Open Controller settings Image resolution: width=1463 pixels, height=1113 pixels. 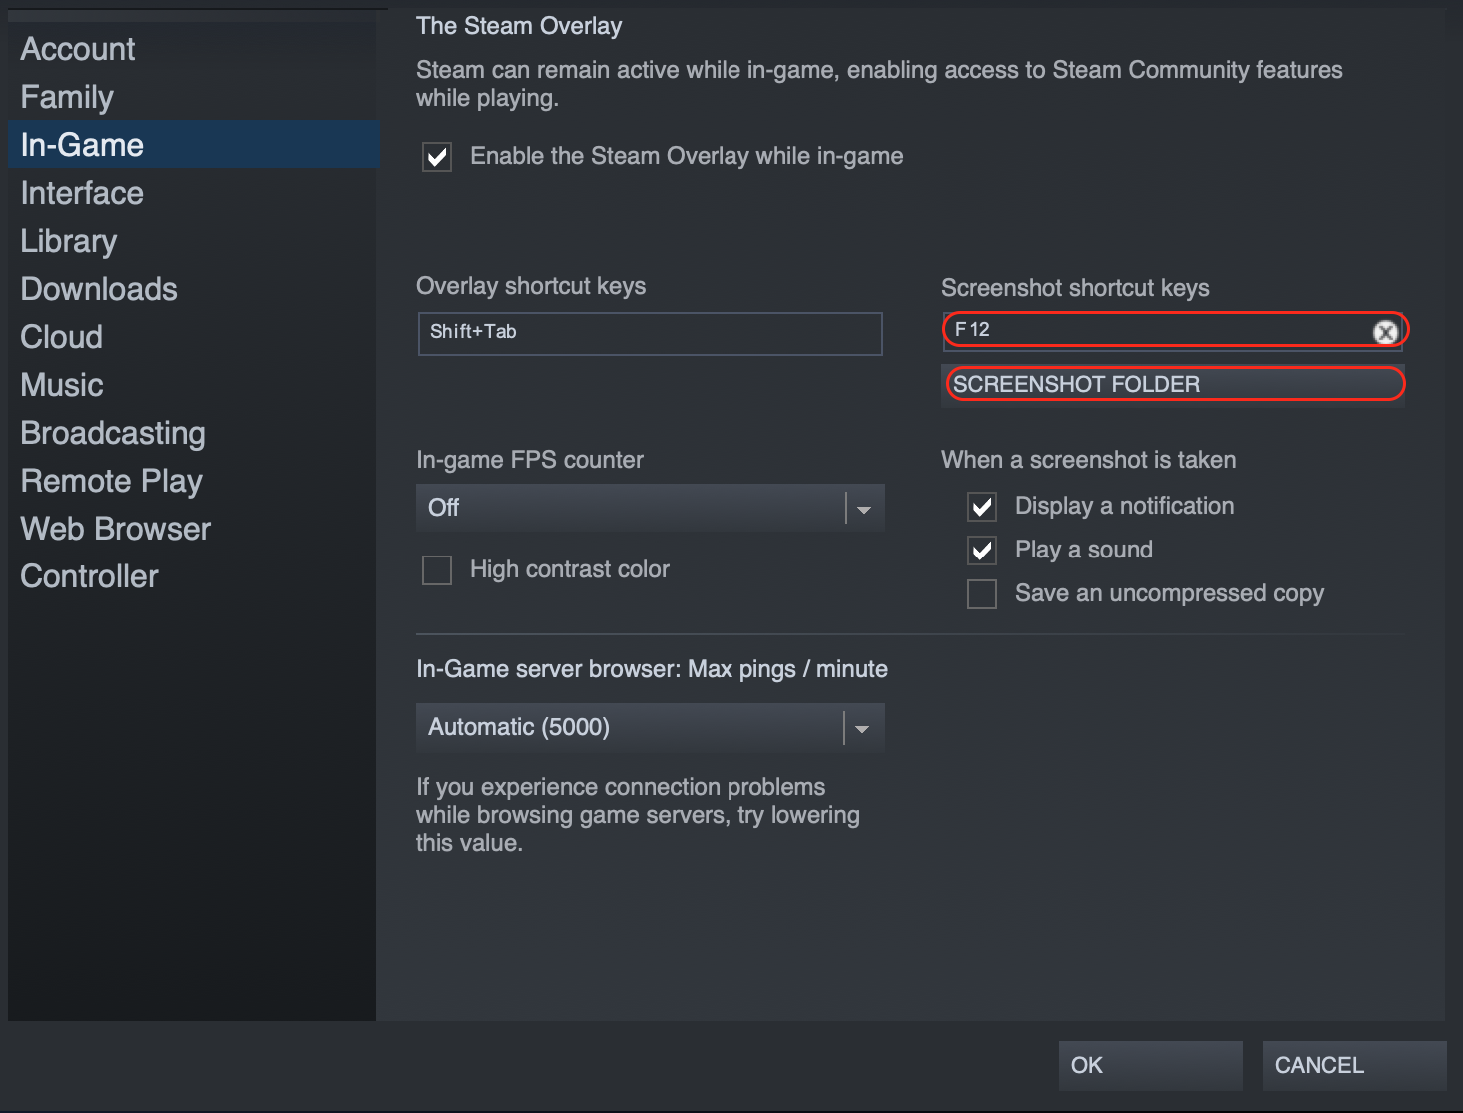point(193,576)
